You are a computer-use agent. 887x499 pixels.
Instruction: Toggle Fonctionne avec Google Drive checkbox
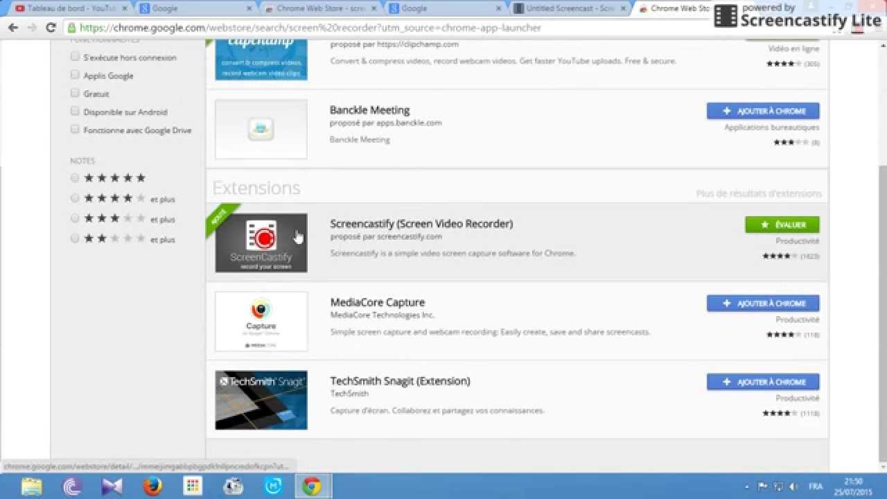coord(75,129)
